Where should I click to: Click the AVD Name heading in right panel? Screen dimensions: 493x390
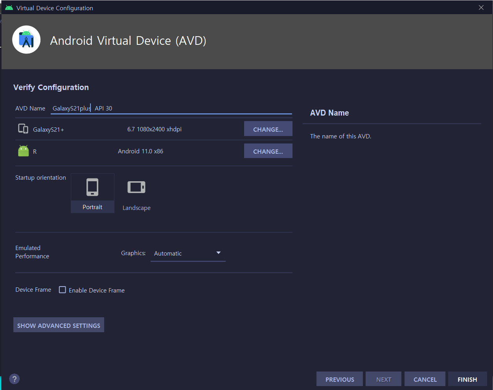click(329, 113)
